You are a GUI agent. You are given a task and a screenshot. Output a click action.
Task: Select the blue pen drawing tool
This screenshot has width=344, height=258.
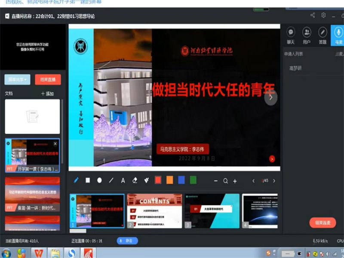point(77,181)
